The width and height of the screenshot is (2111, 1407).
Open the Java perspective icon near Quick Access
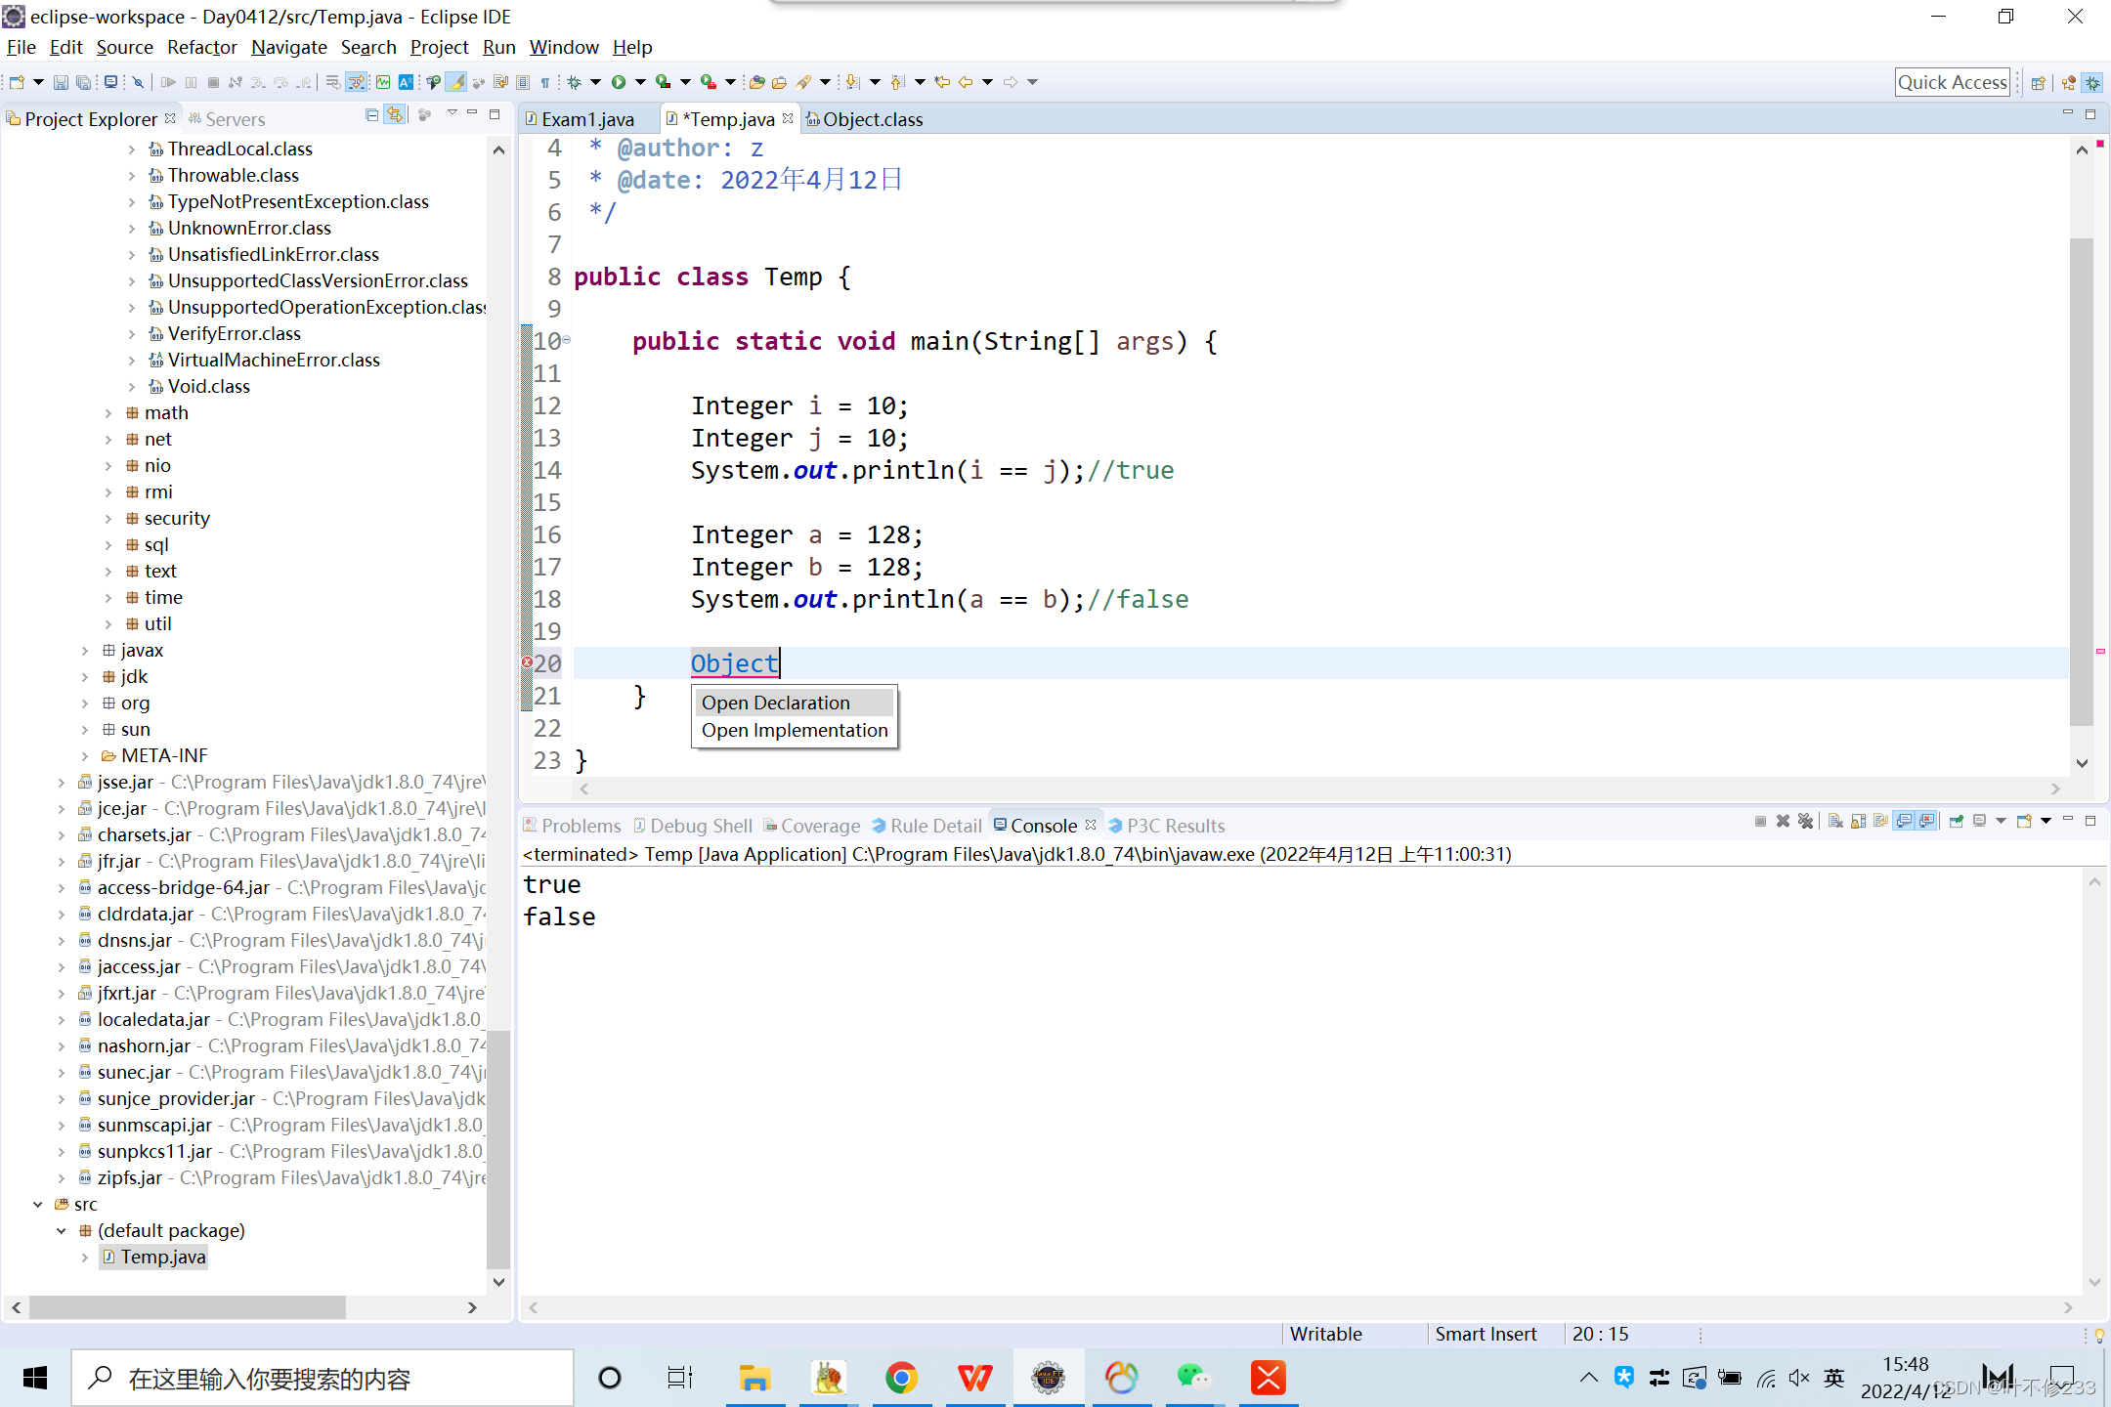tap(2068, 83)
